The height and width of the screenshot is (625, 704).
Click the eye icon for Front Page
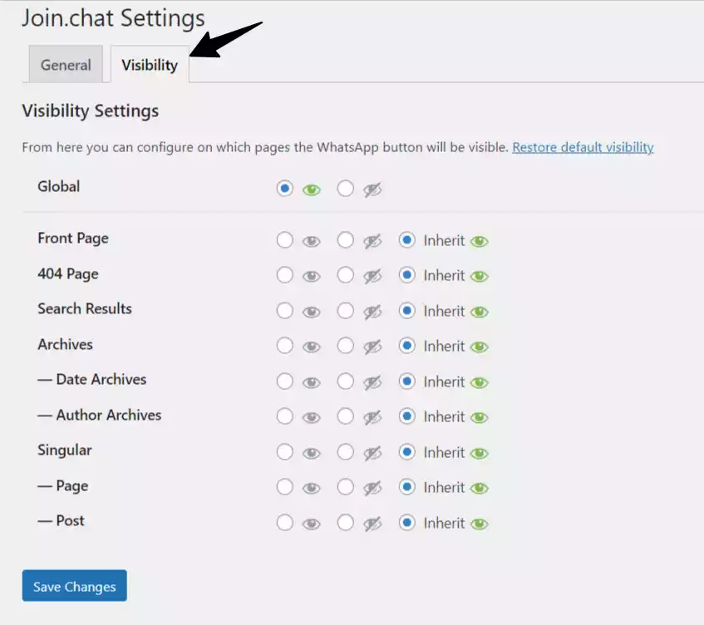312,242
